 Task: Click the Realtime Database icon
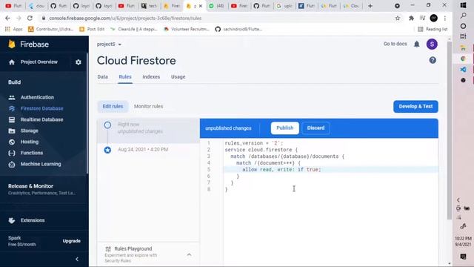pyautogui.click(x=12, y=119)
